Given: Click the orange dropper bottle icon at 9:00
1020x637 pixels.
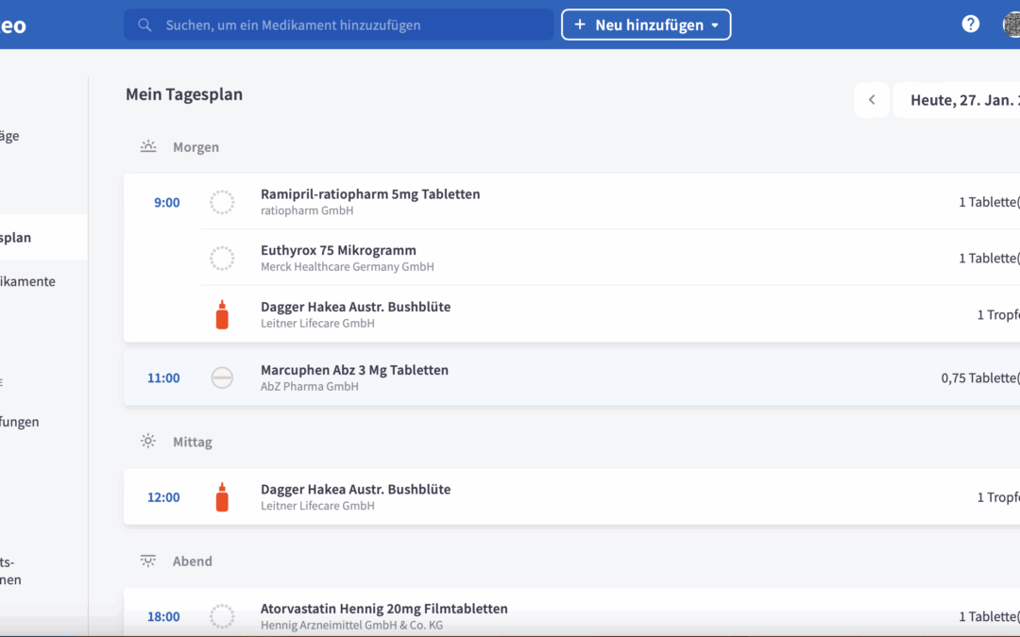Looking at the screenshot, I should coord(222,314).
